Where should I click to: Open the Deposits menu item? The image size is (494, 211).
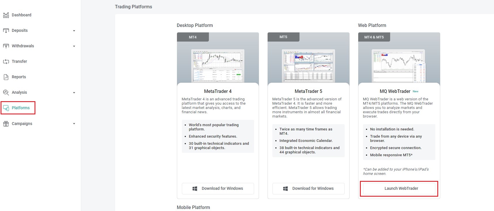point(20,30)
